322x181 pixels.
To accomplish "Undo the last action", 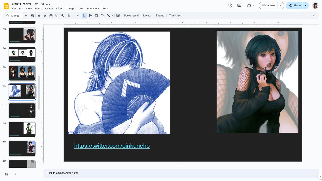I will pos(39,16).
